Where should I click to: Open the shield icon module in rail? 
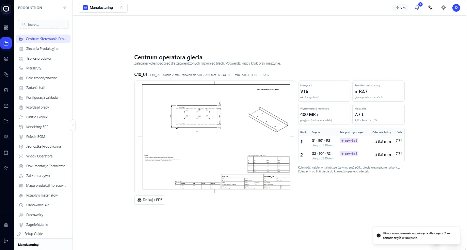pos(6,90)
